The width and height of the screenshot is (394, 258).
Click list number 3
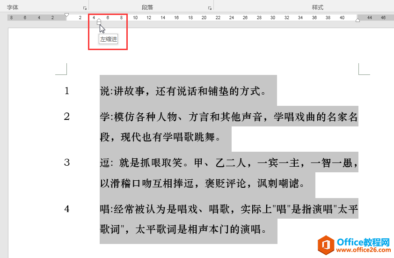click(66, 162)
